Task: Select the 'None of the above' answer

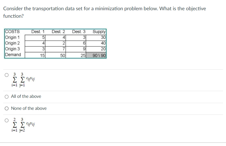Action: tap(6, 108)
